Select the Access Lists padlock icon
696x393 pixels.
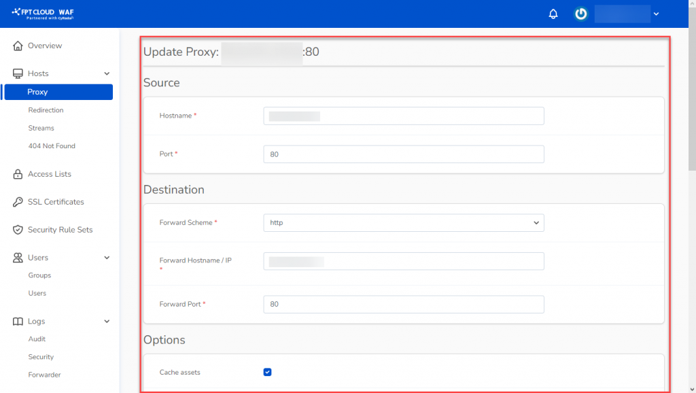(17, 173)
